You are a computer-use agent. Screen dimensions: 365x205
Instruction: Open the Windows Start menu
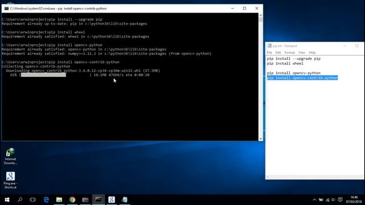click(x=7, y=200)
